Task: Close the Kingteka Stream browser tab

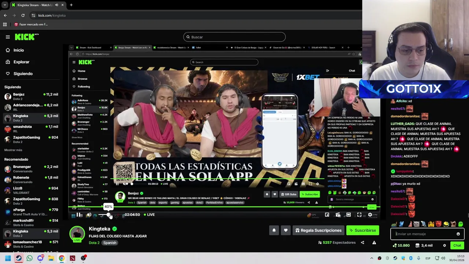Action: (x=62, y=5)
